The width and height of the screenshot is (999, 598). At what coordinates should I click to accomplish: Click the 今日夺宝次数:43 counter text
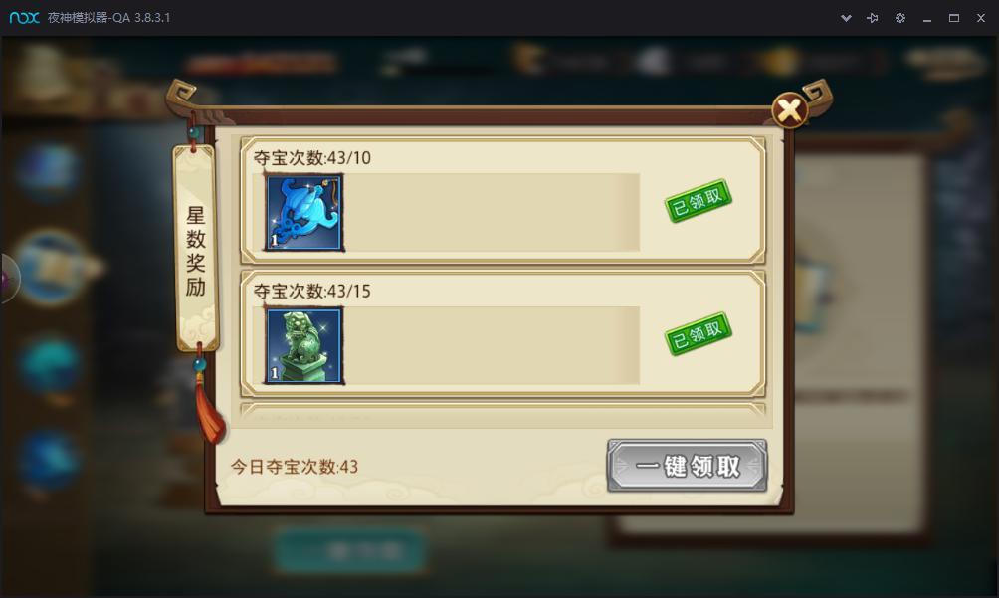point(295,467)
